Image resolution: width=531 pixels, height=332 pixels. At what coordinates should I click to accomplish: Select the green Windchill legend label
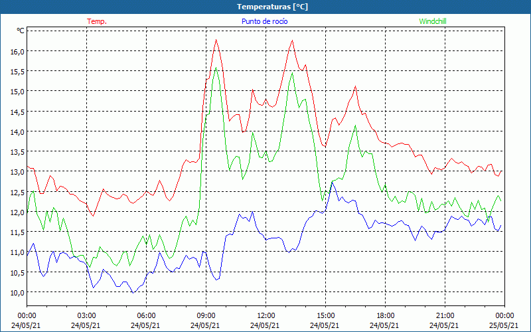(x=433, y=21)
